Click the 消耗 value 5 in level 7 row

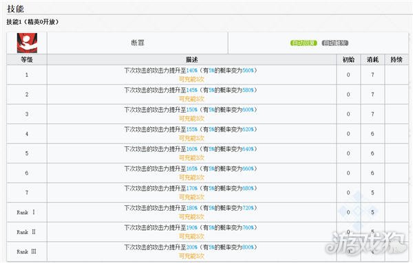click(x=372, y=192)
